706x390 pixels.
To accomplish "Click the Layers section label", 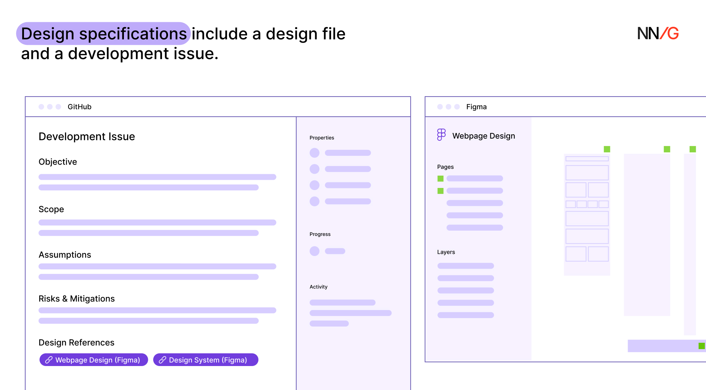I will (x=446, y=252).
